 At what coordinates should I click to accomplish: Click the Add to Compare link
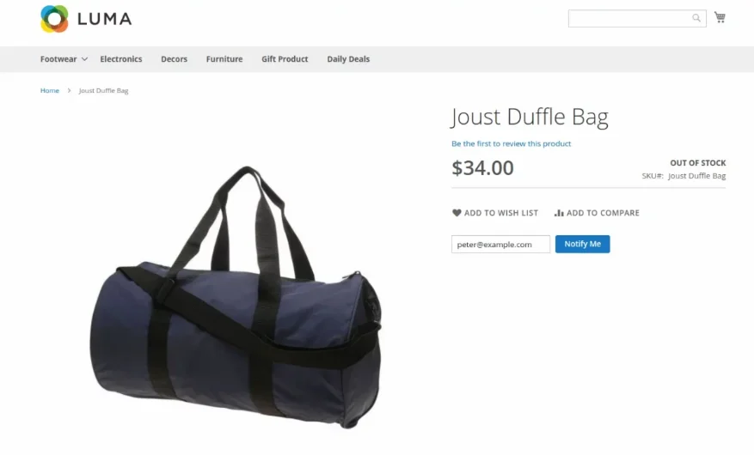[597, 213]
